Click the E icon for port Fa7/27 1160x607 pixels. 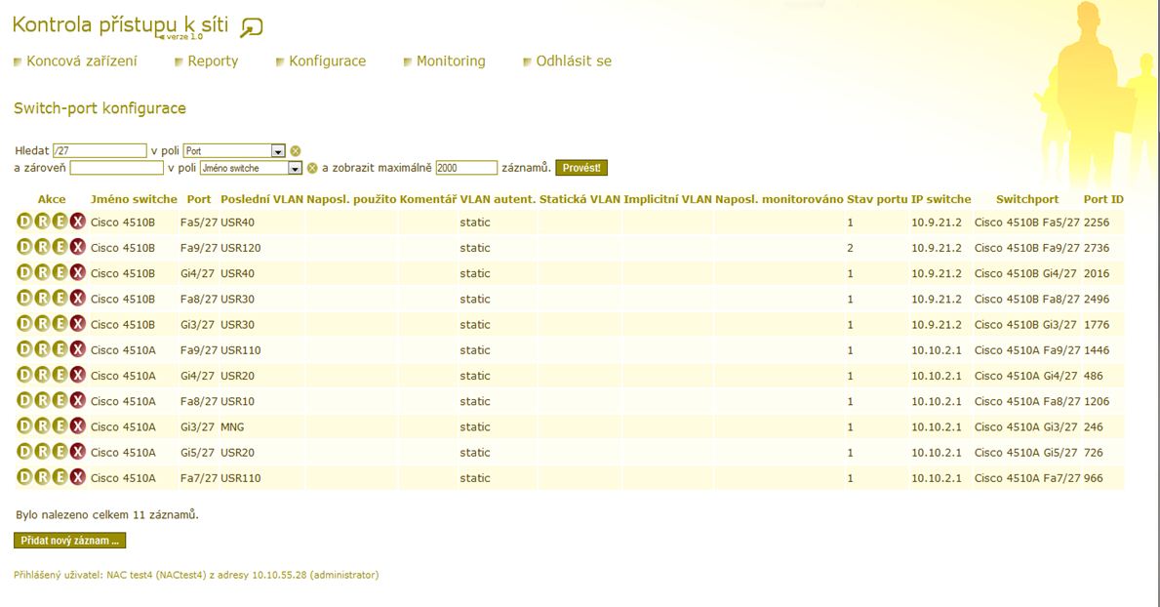pyautogui.click(x=60, y=477)
